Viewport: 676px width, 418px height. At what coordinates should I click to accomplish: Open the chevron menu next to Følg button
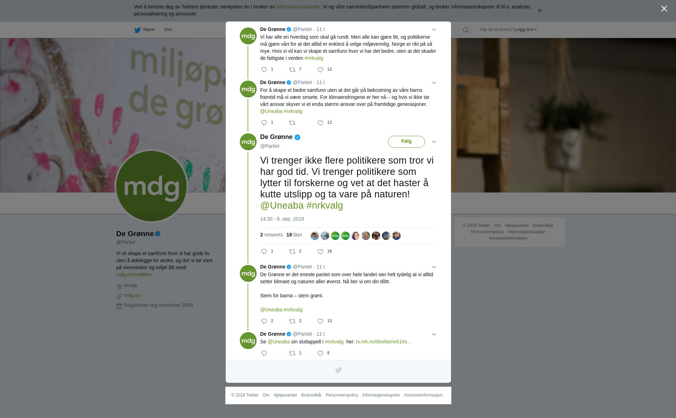click(434, 142)
